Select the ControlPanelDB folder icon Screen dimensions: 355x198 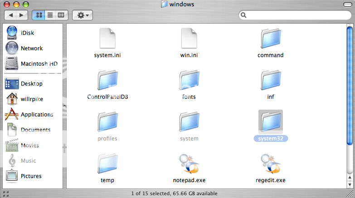point(108,80)
